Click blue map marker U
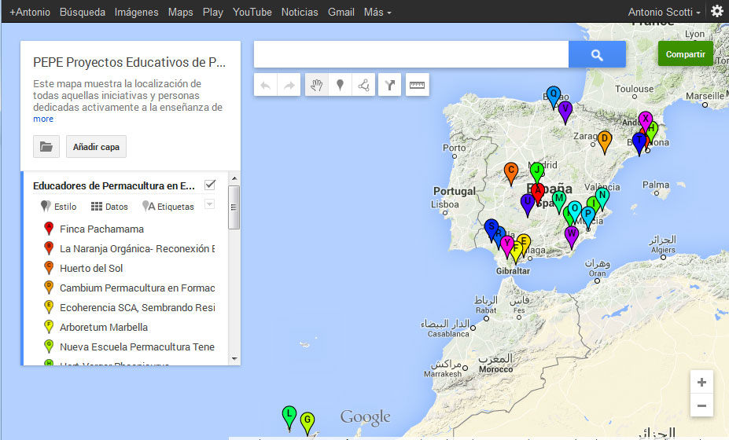The width and height of the screenshot is (729, 440). click(527, 204)
